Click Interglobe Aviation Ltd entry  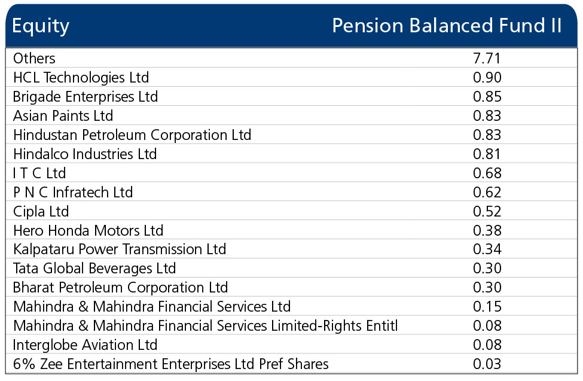[85, 345]
